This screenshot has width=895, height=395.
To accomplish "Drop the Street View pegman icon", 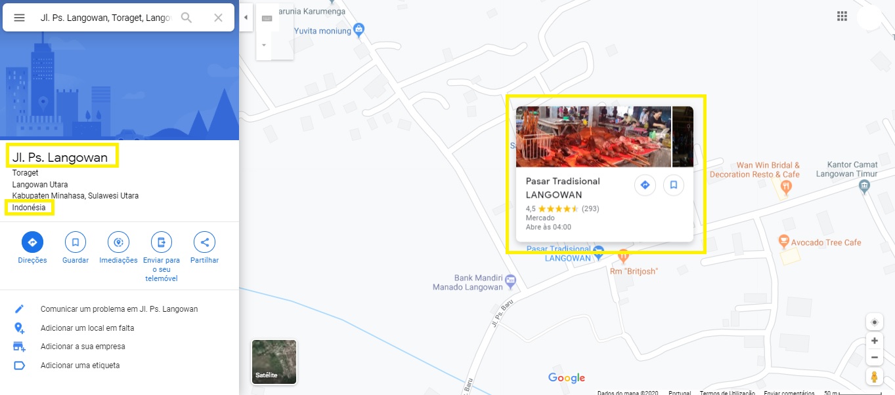I will tap(875, 377).
